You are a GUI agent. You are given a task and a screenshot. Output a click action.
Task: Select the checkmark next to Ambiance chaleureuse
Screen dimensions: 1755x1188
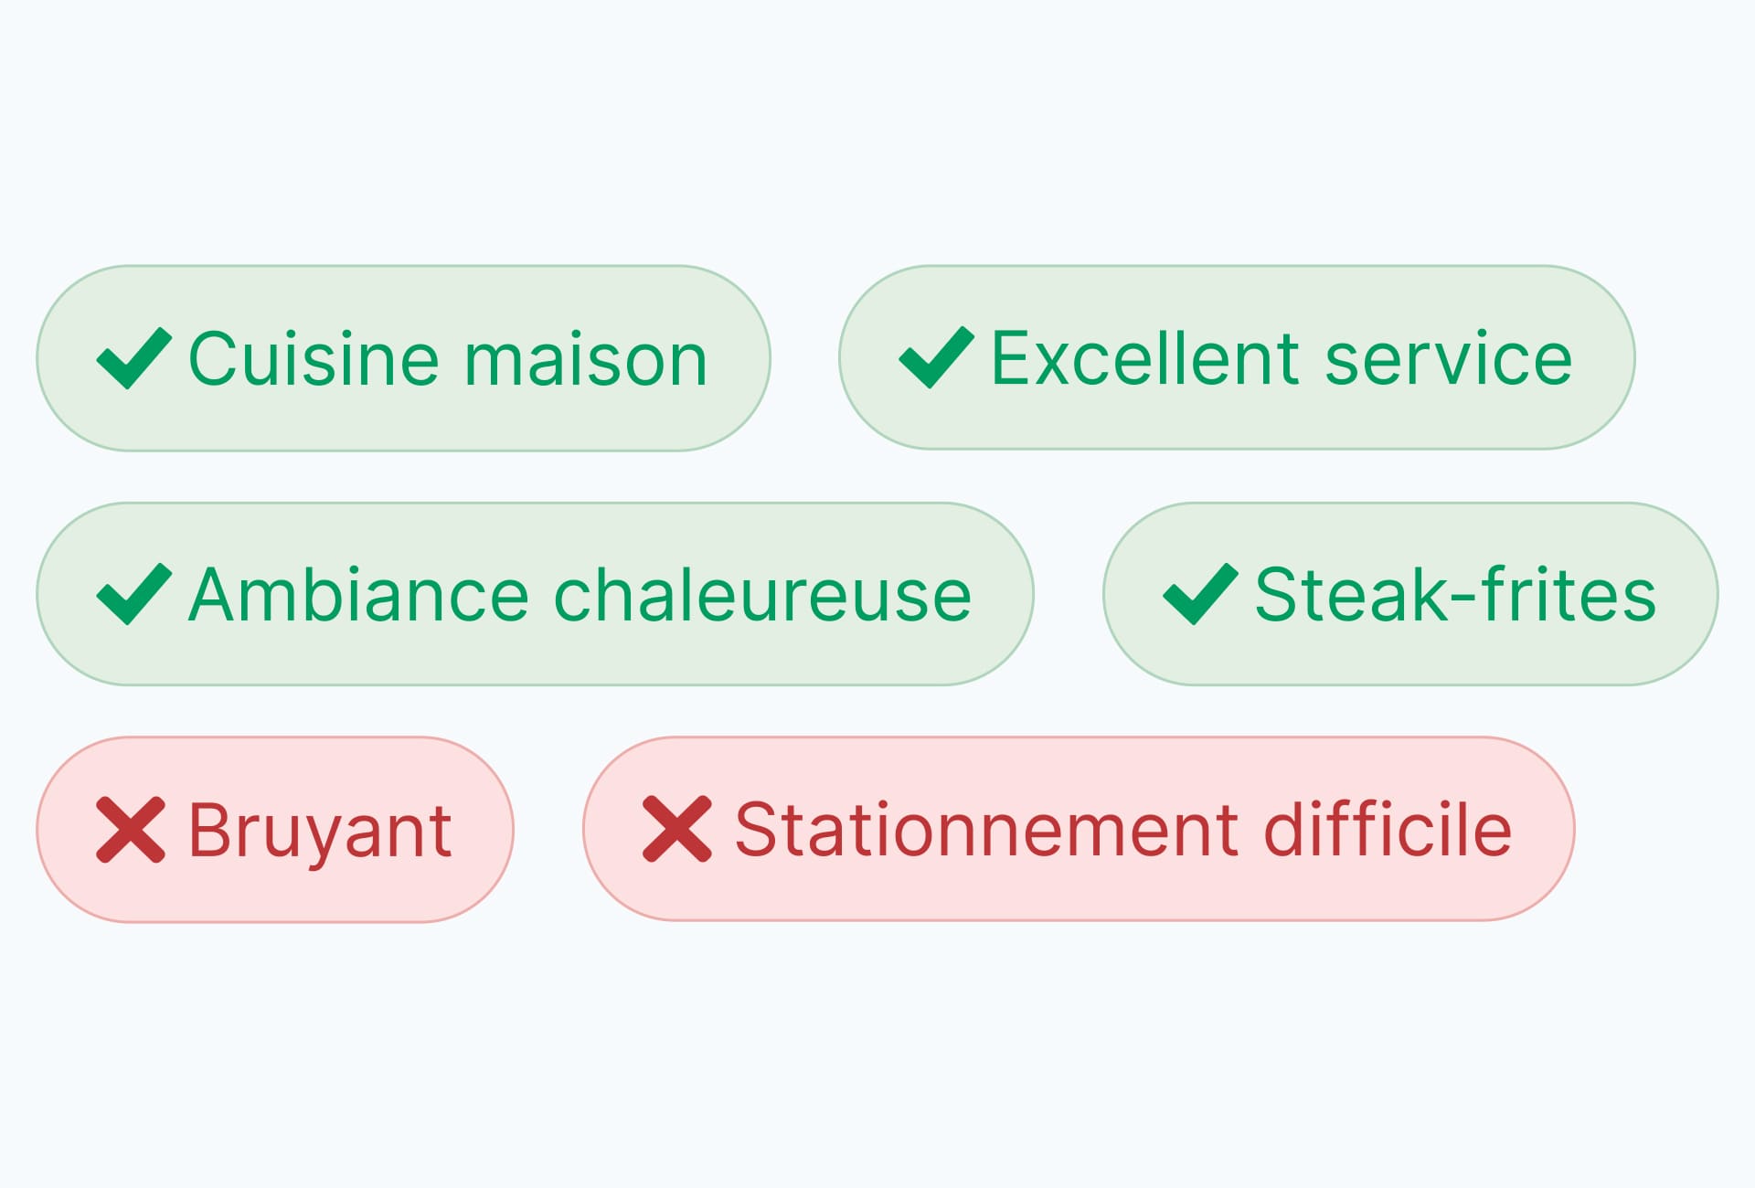click(x=133, y=594)
